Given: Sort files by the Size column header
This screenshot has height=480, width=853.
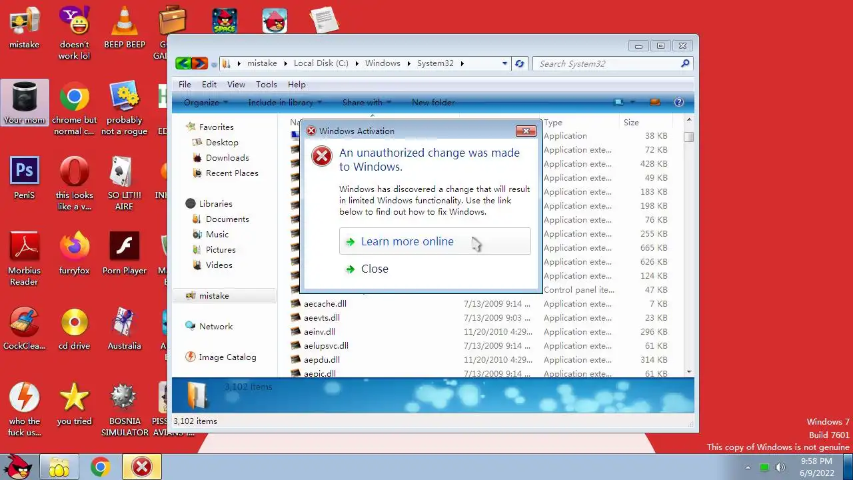Looking at the screenshot, I should [x=631, y=123].
